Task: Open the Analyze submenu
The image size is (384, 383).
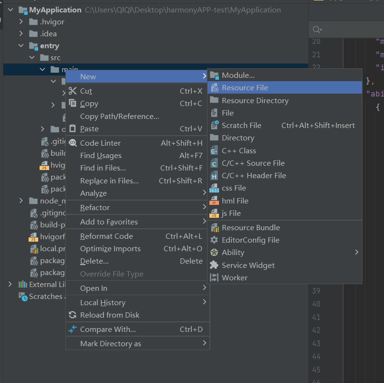Action: 136,193
